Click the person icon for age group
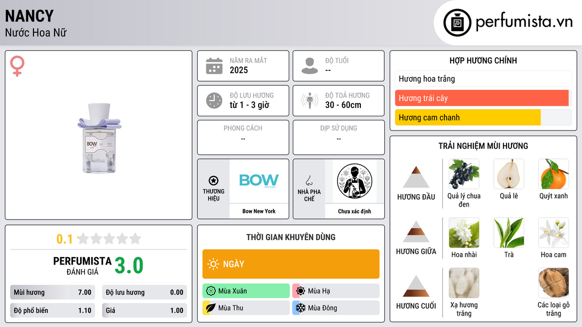Image resolution: width=582 pixels, height=327 pixels. click(310, 66)
